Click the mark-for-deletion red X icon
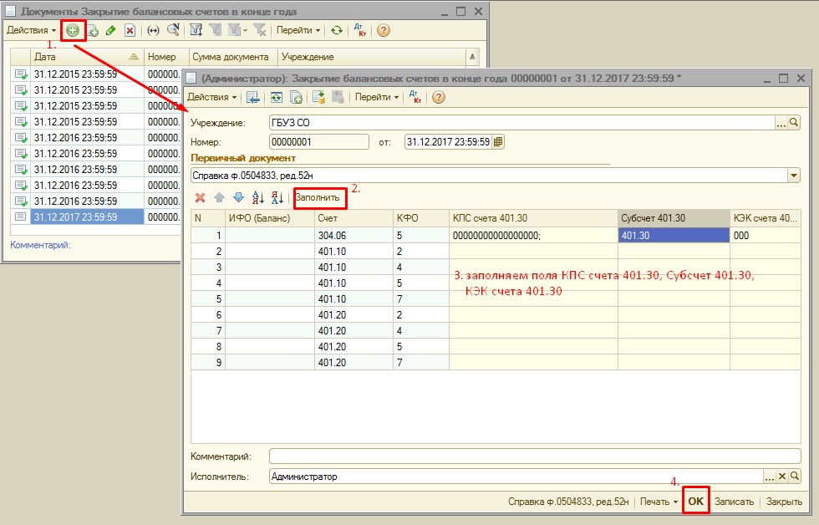The height and width of the screenshot is (525, 819). (130, 30)
